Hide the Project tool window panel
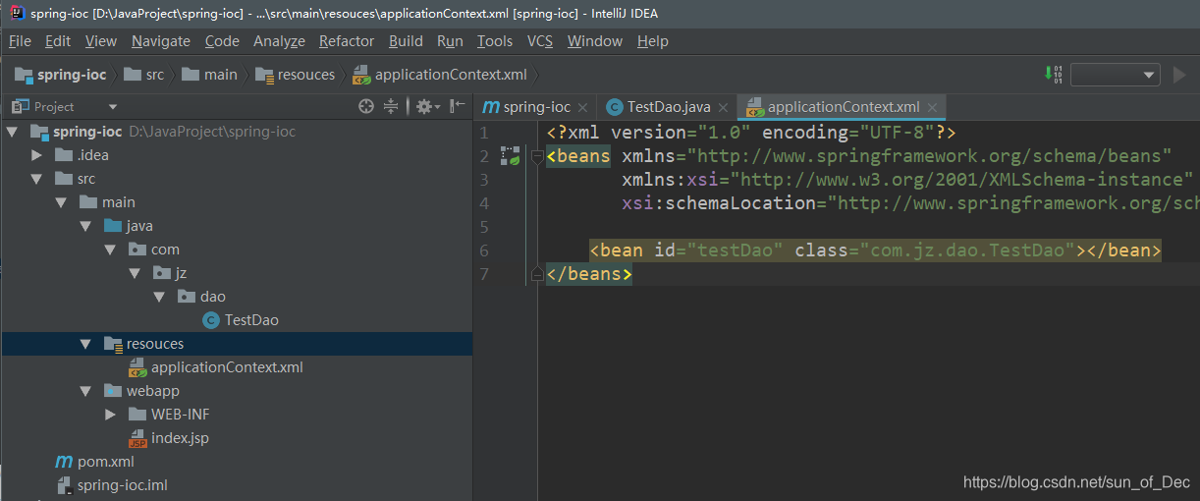Image resolution: width=1200 pixels, height=501 pixels. click(457, 106)
